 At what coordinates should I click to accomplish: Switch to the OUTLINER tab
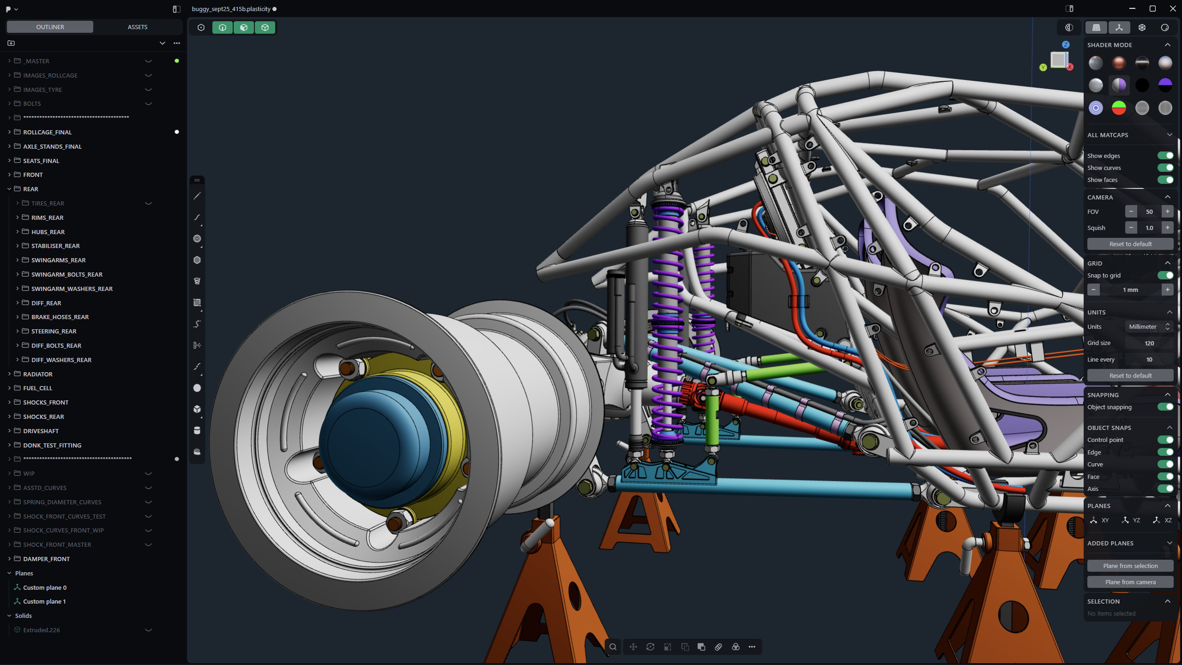coord(50,27)
